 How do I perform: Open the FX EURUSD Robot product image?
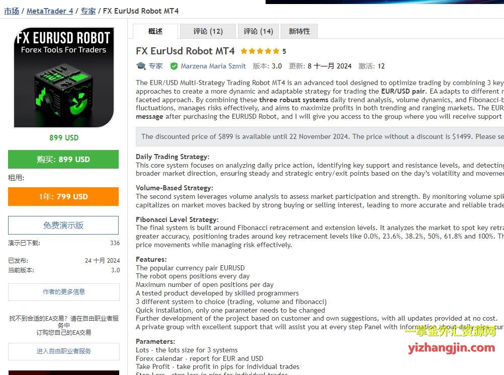click(x=64, y=77)
